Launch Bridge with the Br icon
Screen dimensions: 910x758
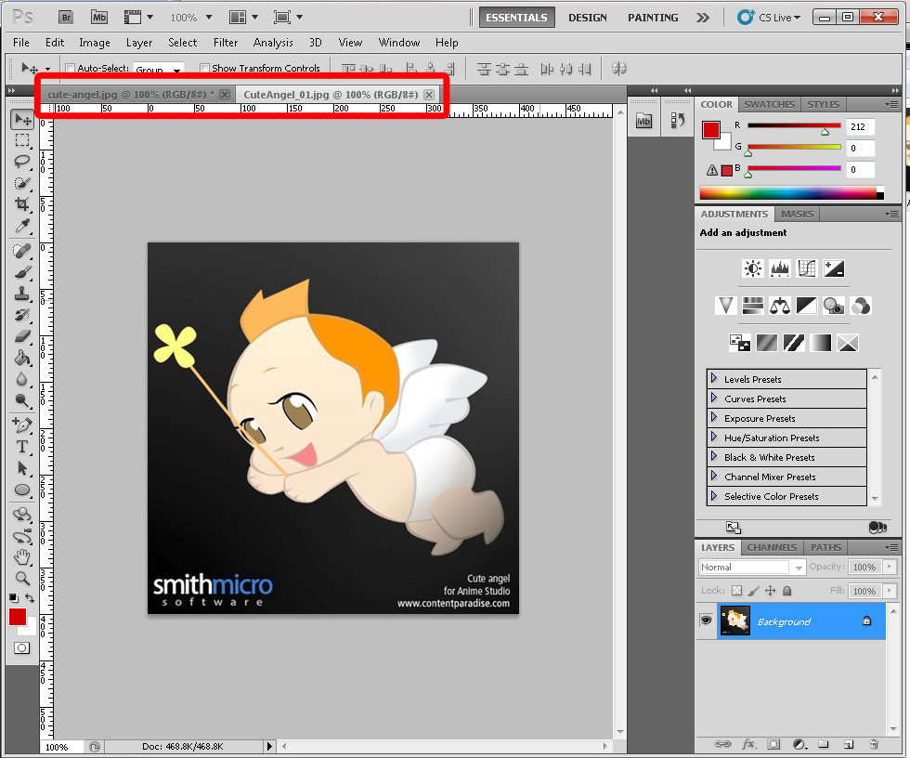(x=67, y=18)
